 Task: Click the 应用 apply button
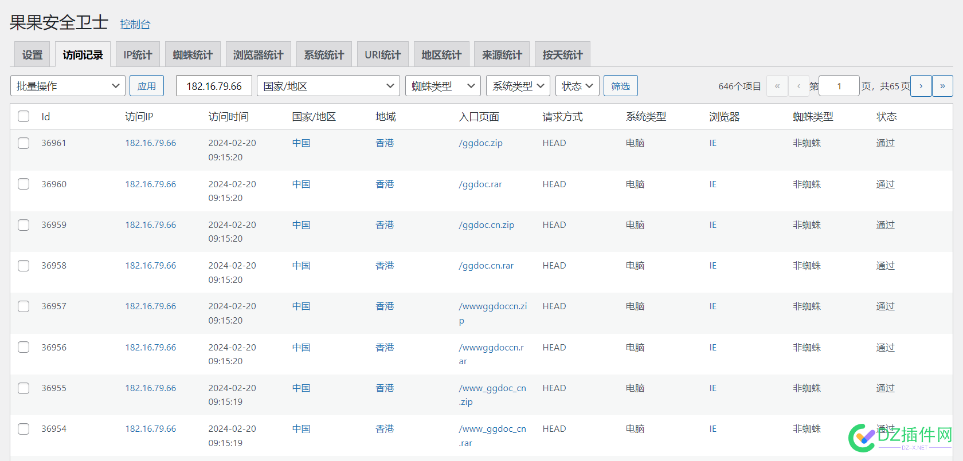click(147, 86)
